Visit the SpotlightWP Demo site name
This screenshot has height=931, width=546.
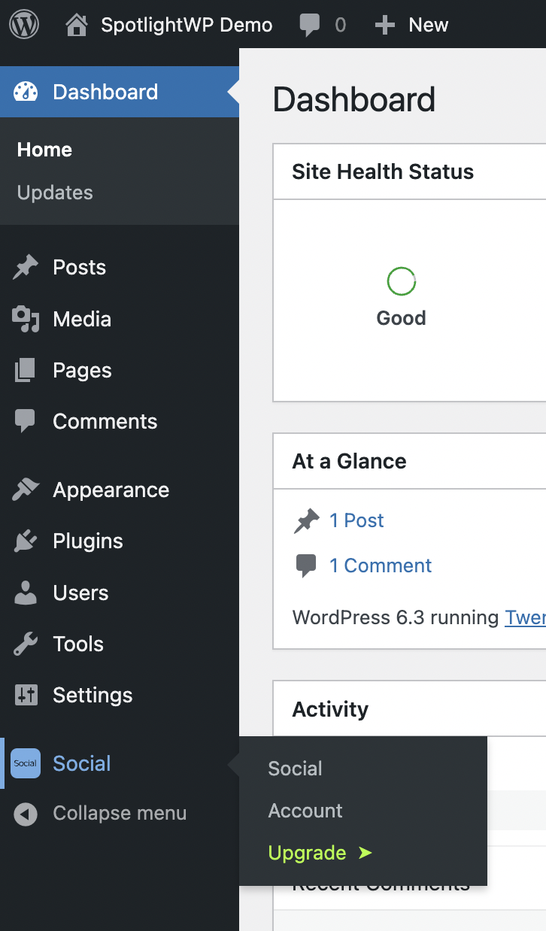(x=186, y=23)
